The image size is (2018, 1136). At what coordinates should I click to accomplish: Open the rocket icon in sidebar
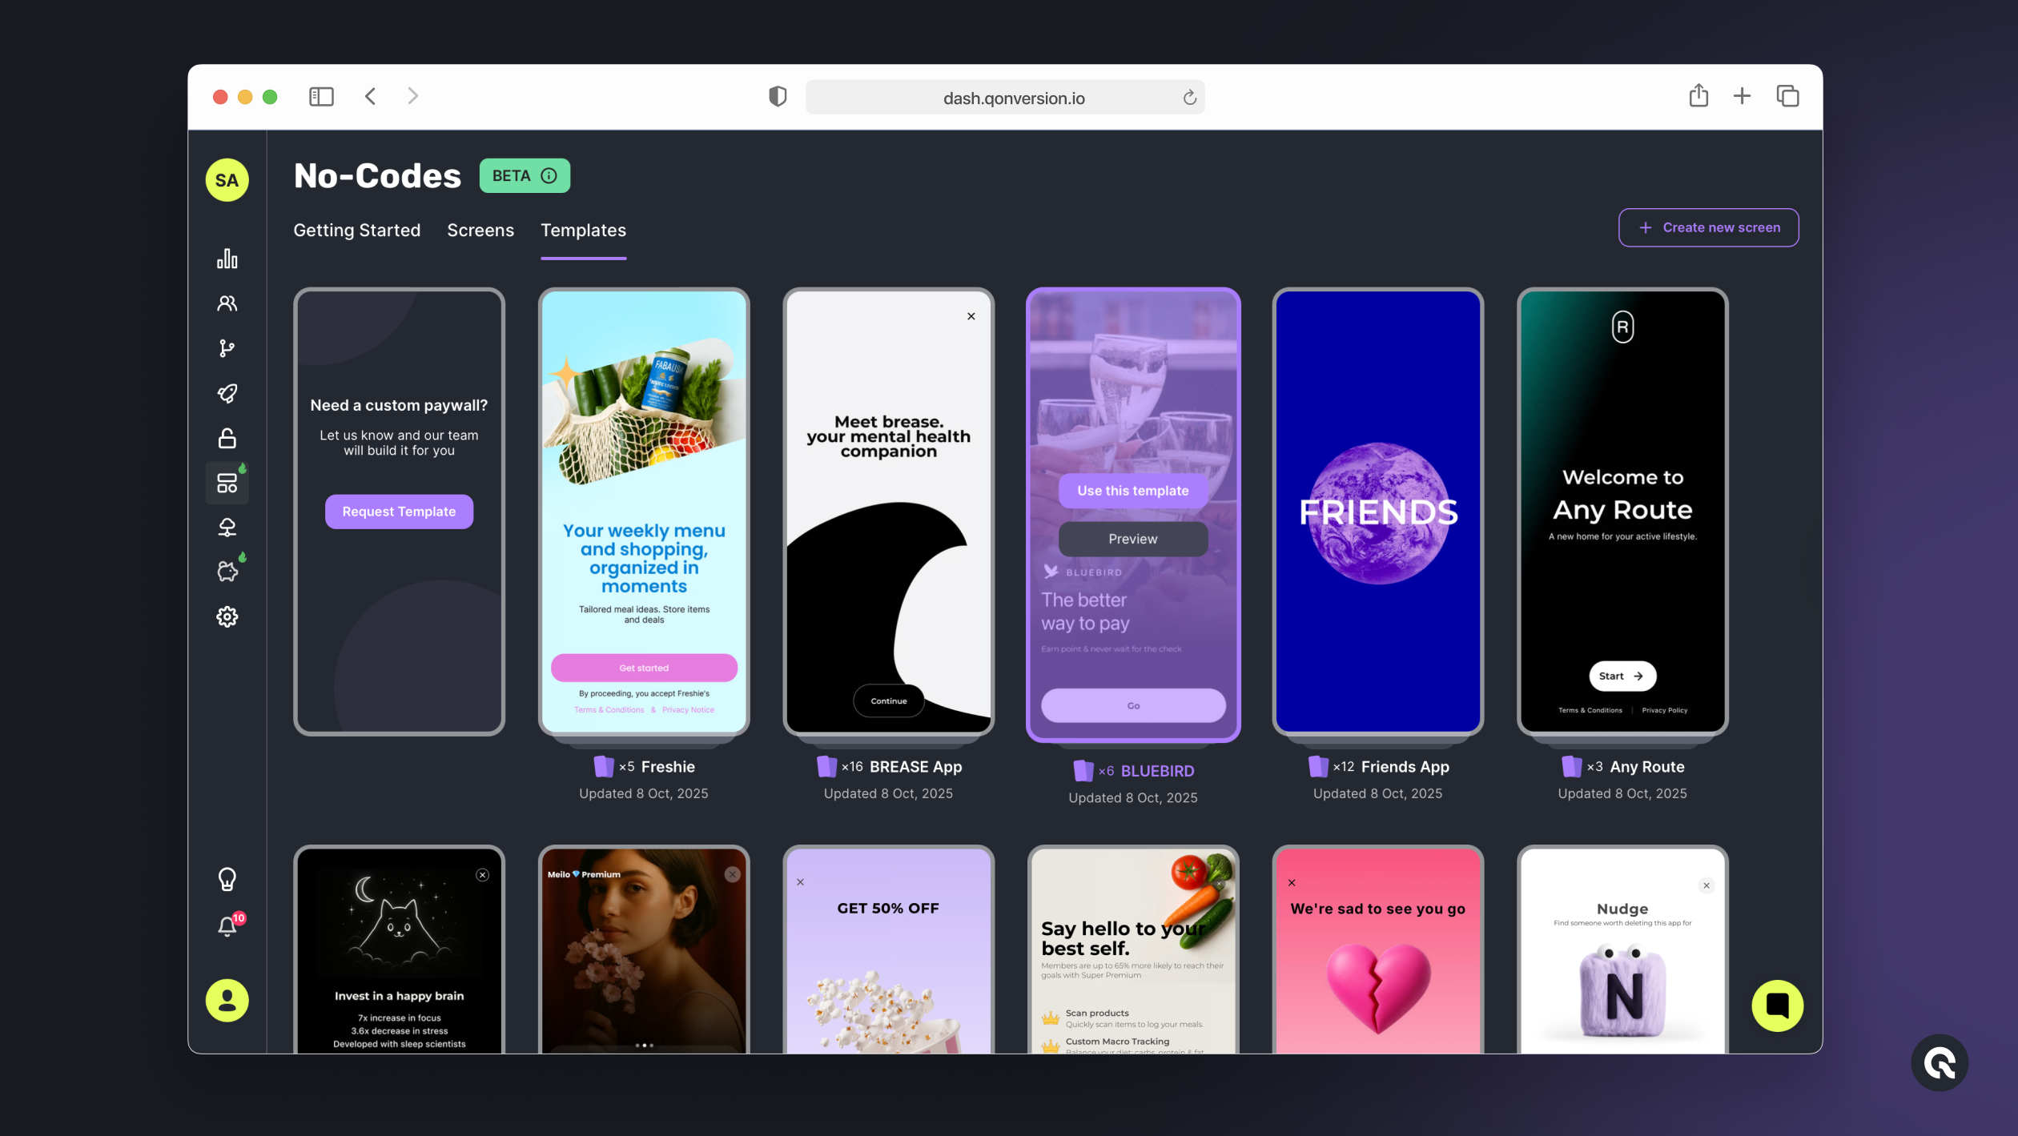coord(227,393)
